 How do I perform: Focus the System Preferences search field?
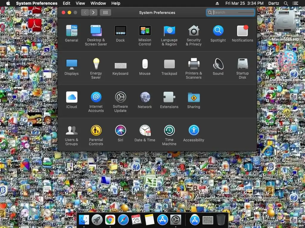click(x=231, y=12)
